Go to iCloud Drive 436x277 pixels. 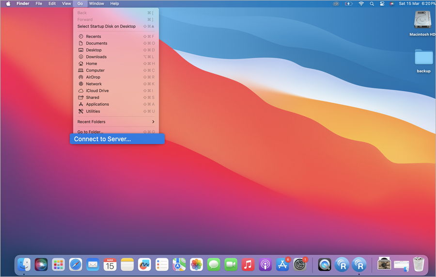116,91
